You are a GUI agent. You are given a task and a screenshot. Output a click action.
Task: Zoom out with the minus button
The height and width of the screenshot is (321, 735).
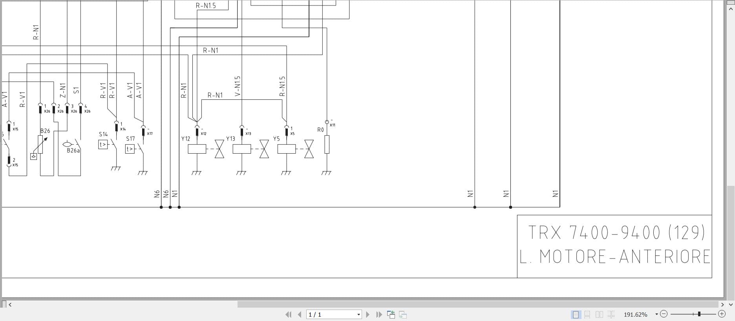[x=664, y=314]
